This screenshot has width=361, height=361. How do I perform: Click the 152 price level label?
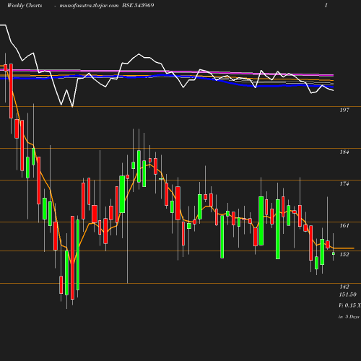pos(344,254)
